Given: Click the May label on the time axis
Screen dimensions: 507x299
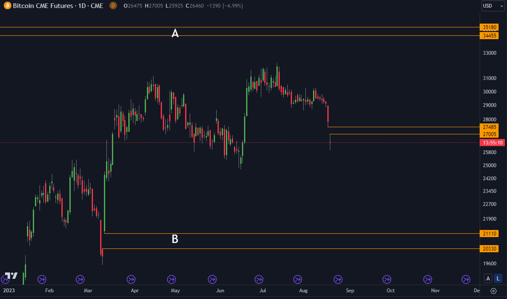Looking at the screenshot, I should click(x=175, y=291).
